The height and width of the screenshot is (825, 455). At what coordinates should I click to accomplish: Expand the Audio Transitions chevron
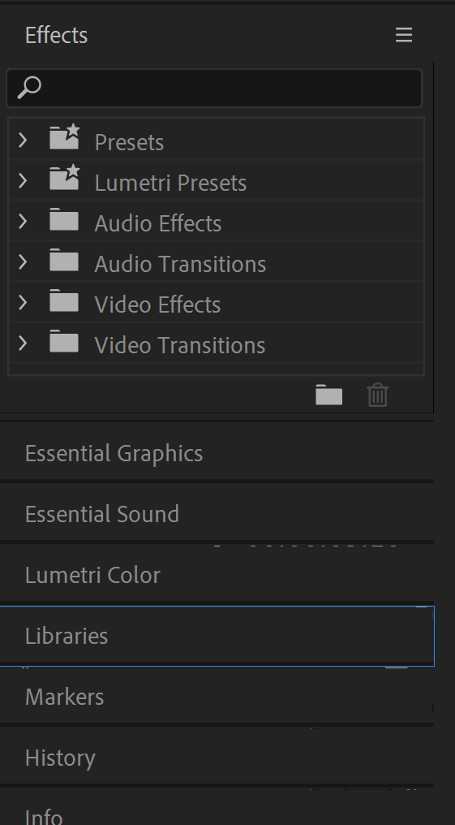point(23,261)
